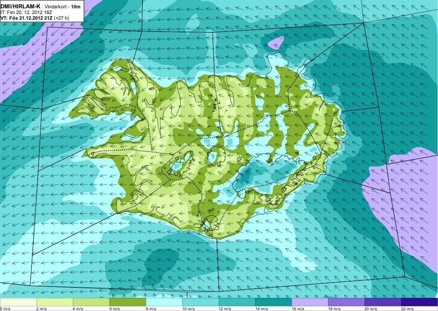The width and height of the screenshot is (438, 311).
Task: Select the "4 m/s" legend label
Action: click(78, 309)
